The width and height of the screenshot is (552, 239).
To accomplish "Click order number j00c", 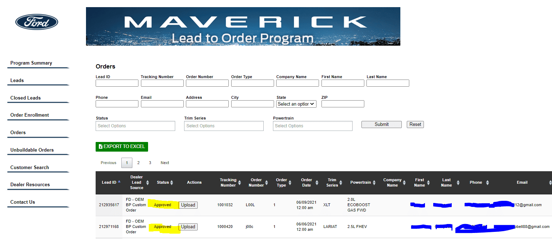I will click(x=249, y=227).
